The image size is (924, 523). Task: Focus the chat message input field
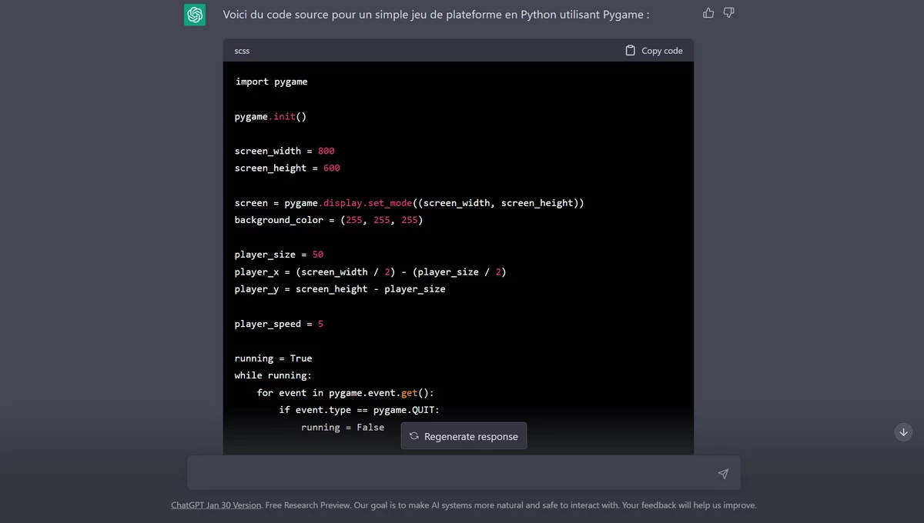click(464, 473)
